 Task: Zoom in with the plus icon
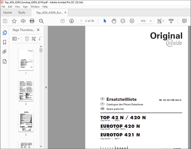pyautogui.click(x=132, y=21)
